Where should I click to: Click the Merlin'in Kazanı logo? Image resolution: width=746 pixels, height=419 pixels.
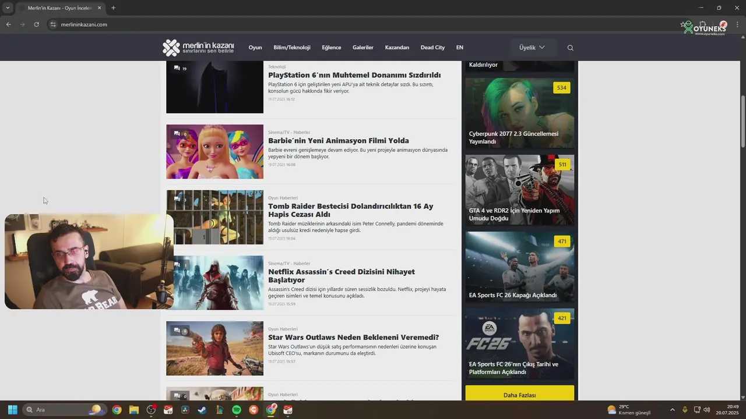coord(198,48)
